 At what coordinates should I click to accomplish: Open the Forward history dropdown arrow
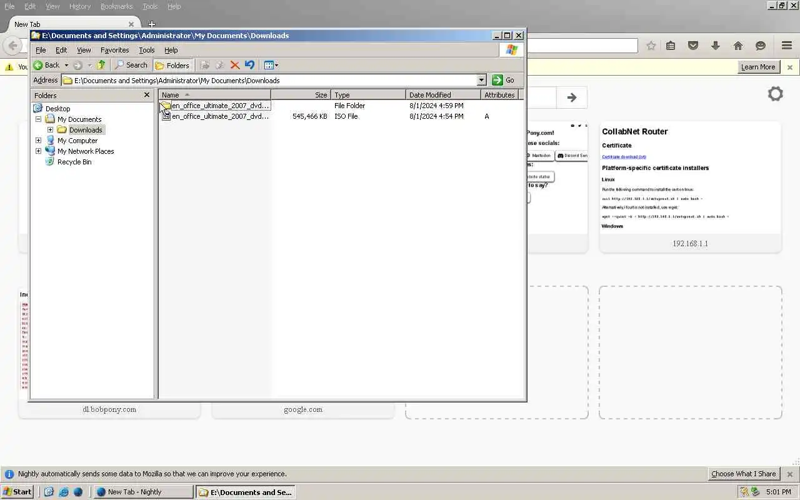(x=89, y=65)
